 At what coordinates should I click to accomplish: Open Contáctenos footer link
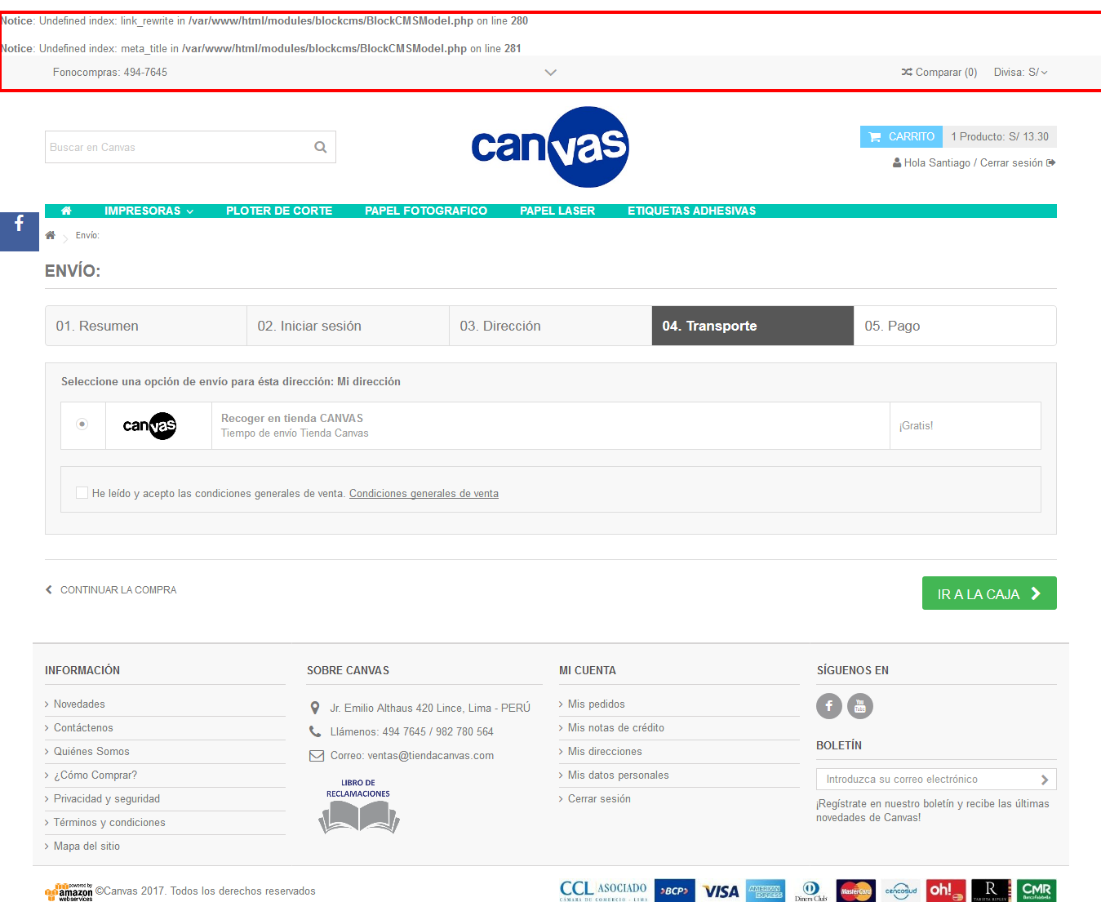[83, 728]
